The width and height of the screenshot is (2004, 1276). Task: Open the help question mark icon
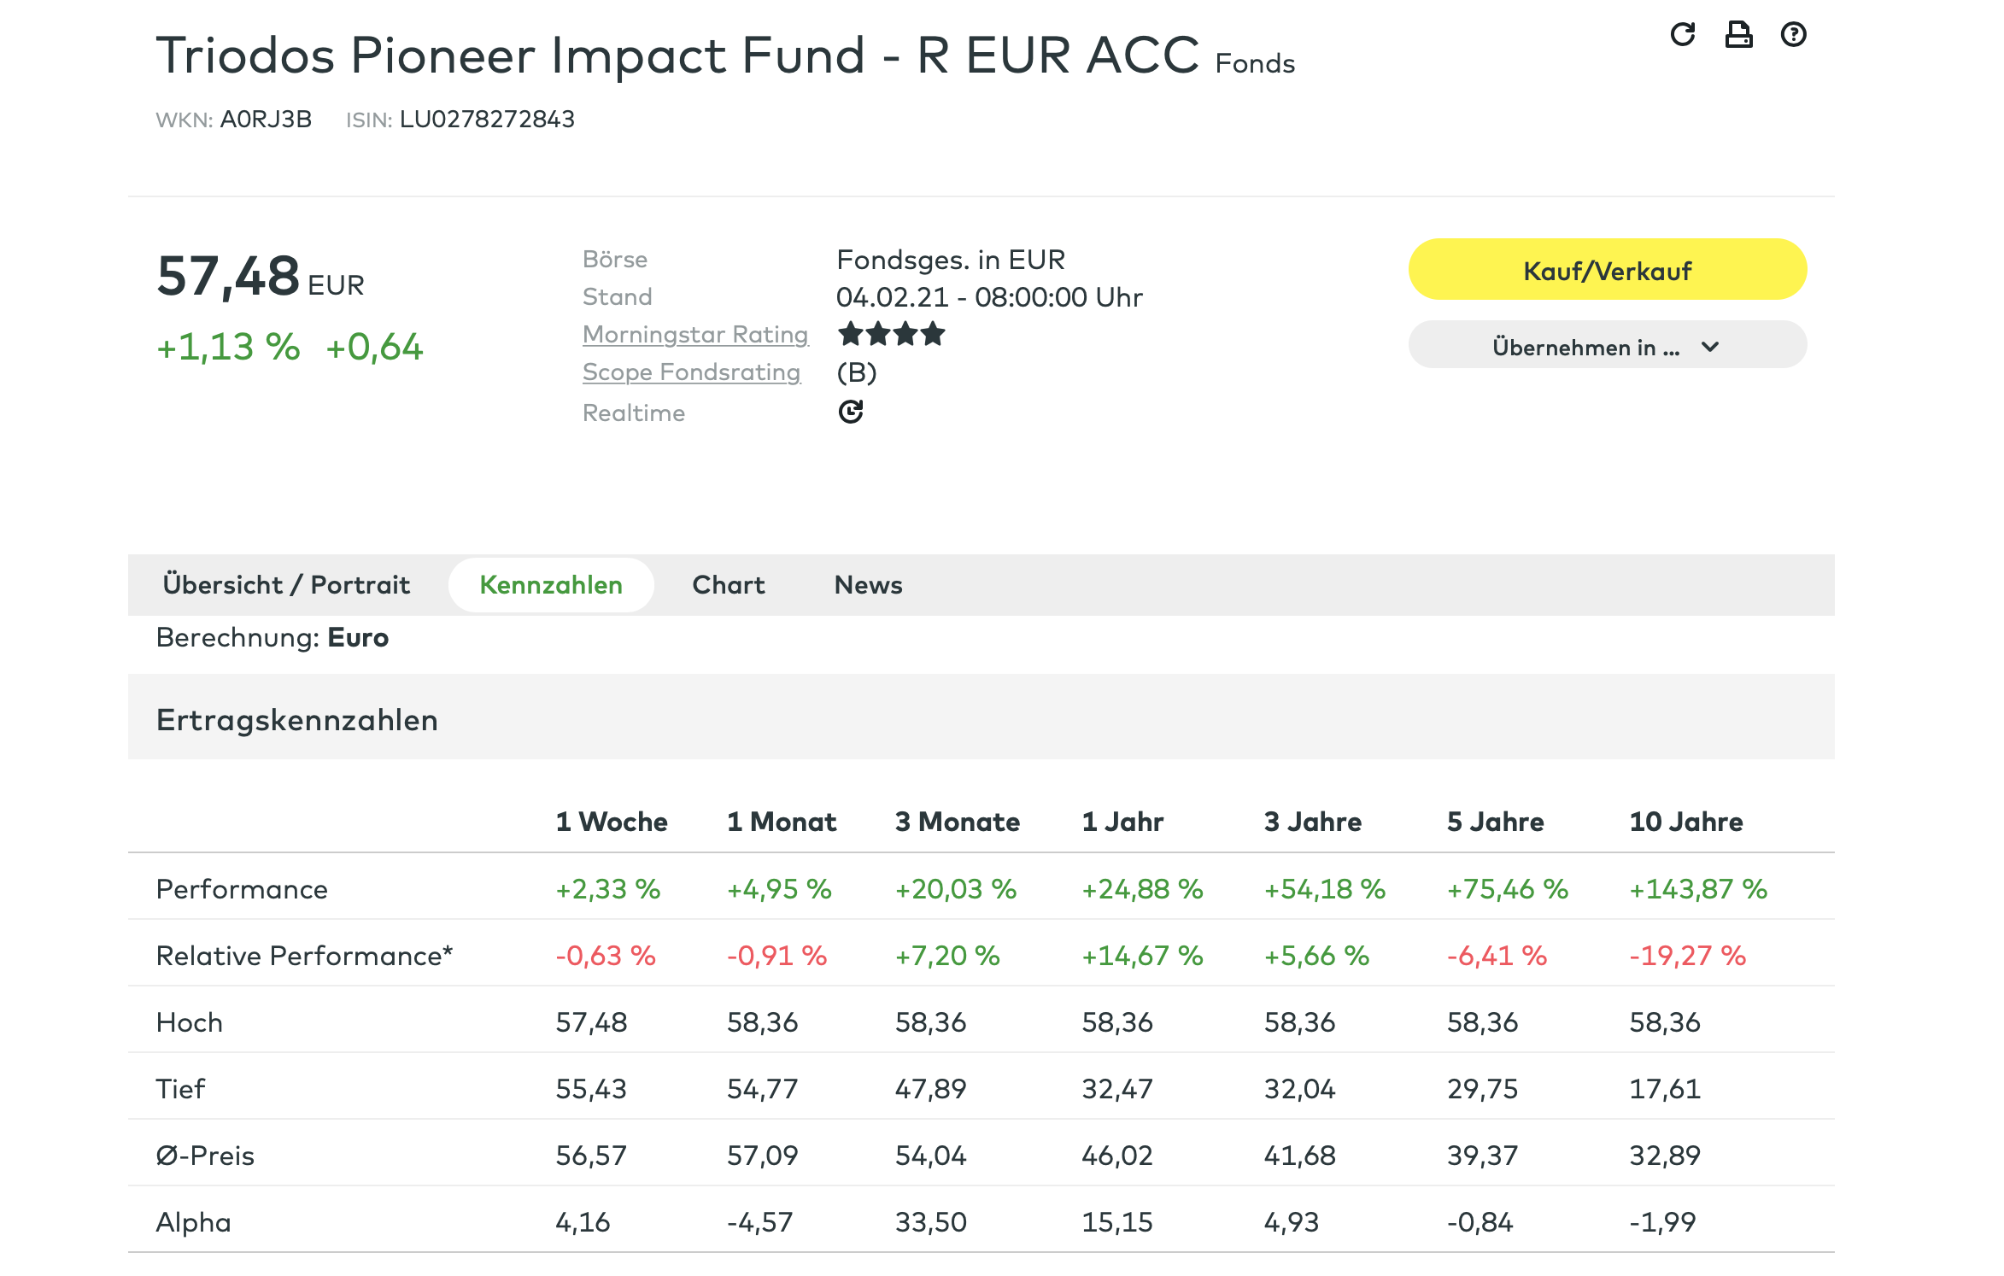pos(1793,34)
